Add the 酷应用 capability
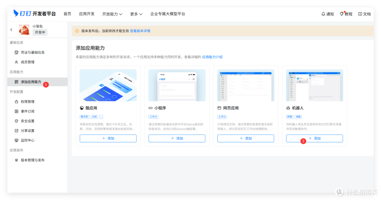The height and width of the screenshot is (200, 381). pos(108,138)
